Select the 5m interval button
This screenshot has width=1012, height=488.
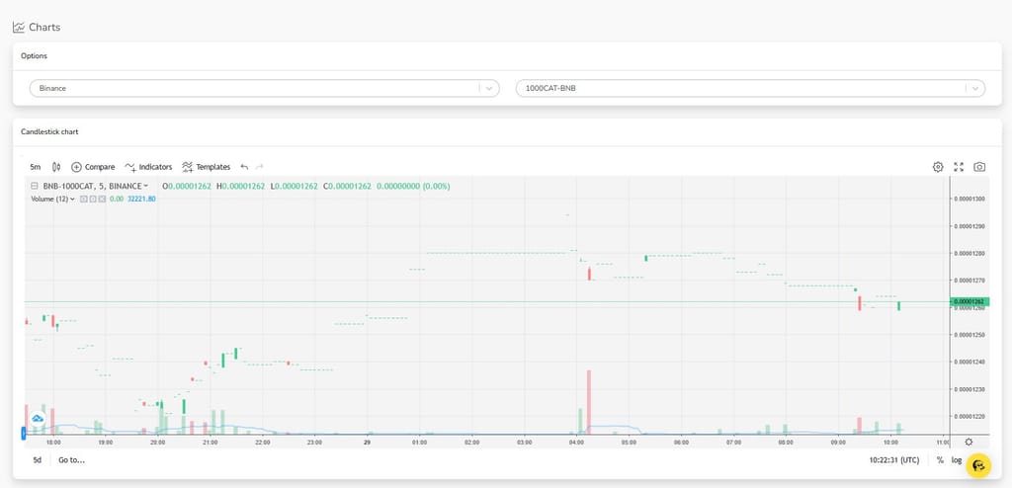36,167
